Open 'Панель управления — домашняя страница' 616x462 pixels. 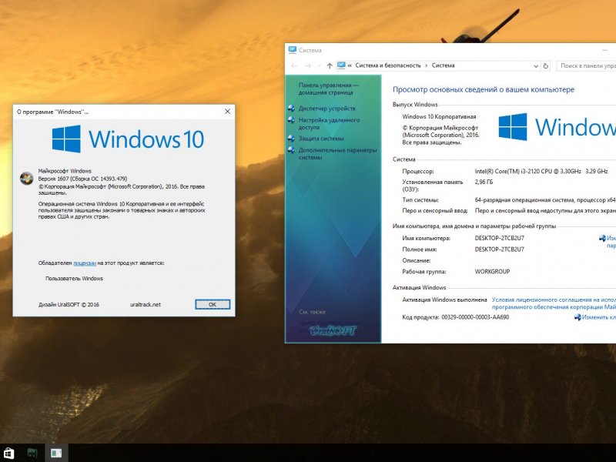(329, 89)
